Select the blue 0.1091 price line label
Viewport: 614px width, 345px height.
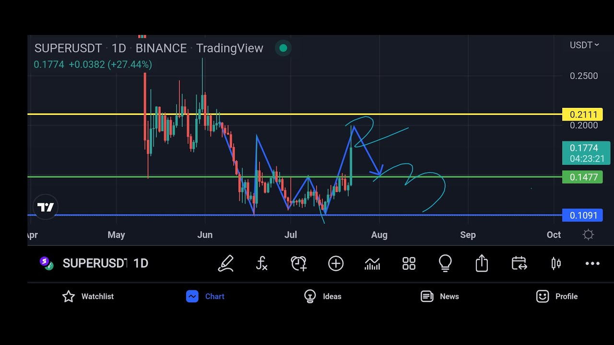click(x=582, y=216)
